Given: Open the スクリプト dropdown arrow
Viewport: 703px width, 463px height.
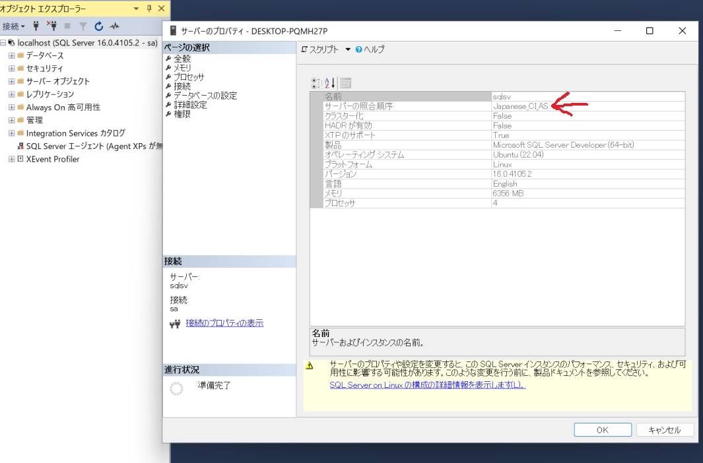Looking at the screenshot, I should (x=348, y=49).
